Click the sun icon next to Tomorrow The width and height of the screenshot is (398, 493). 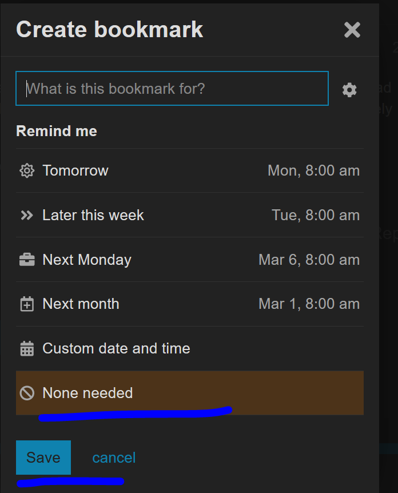click(x=27, y=170)
